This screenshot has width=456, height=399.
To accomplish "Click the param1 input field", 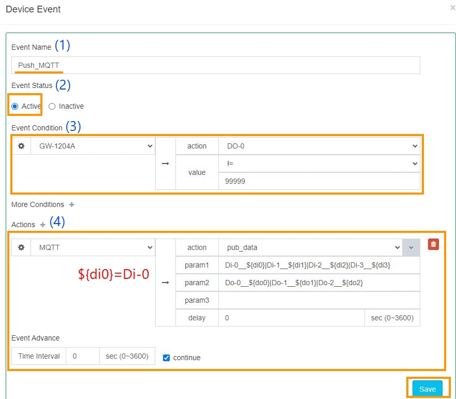I will pos(319,265).
